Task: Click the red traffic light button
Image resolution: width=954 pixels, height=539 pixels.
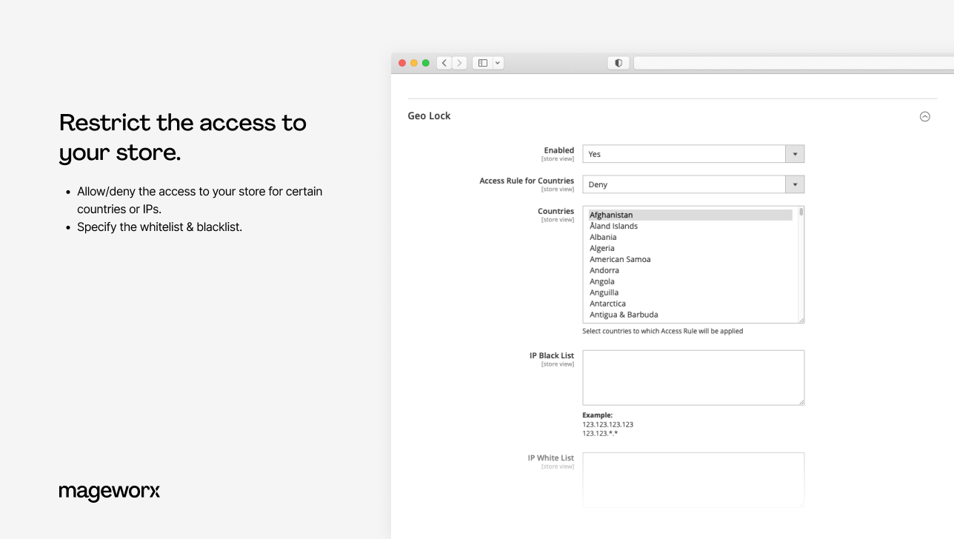Action: [x=401, y=63]
